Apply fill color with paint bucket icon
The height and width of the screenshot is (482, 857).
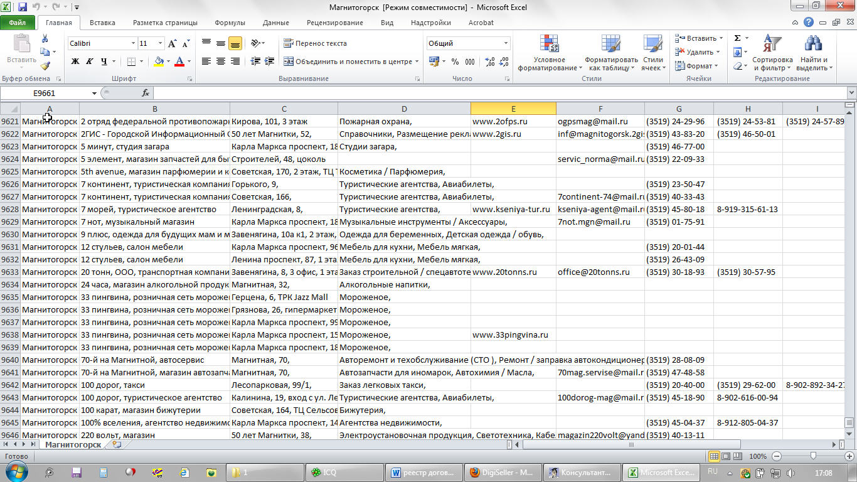pyautogui.click(x=159, y=62)
